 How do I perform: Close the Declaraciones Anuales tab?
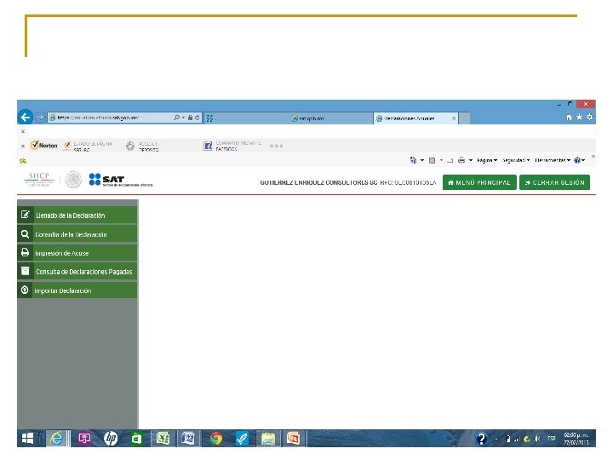point(454,118)
